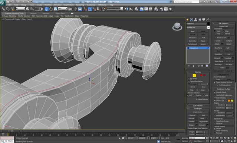Click the Mirror tool icon
The width and height of the screenshot is (237, 143).
[126, 9]
